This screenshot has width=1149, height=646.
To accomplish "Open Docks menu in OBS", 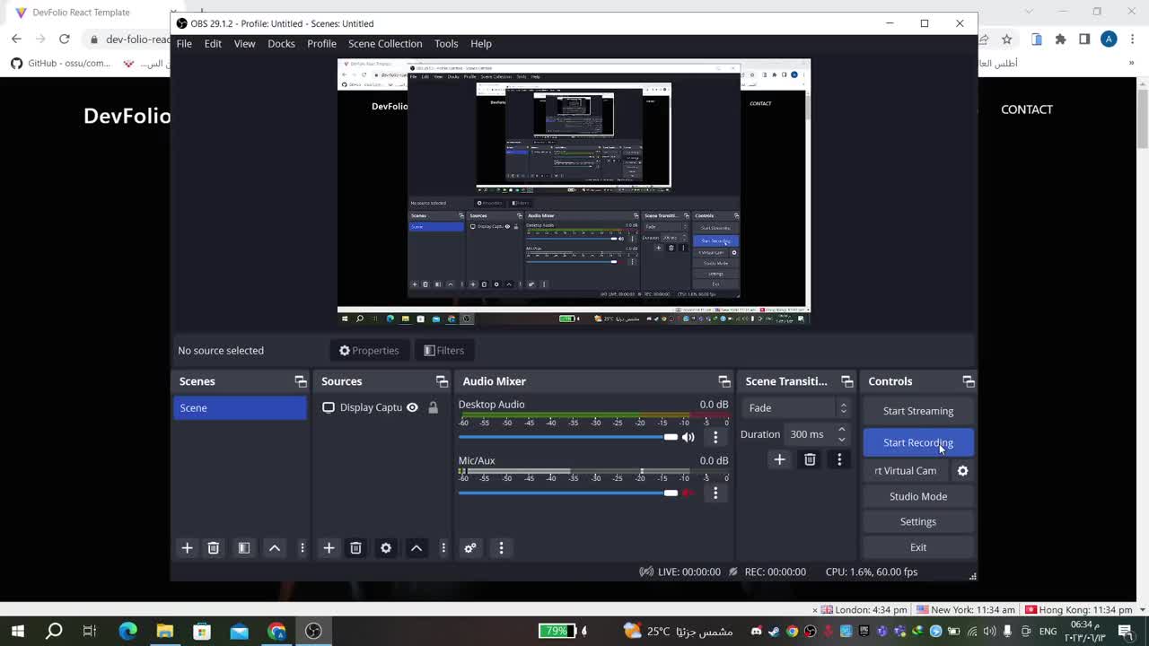I will tap(281, 44).
